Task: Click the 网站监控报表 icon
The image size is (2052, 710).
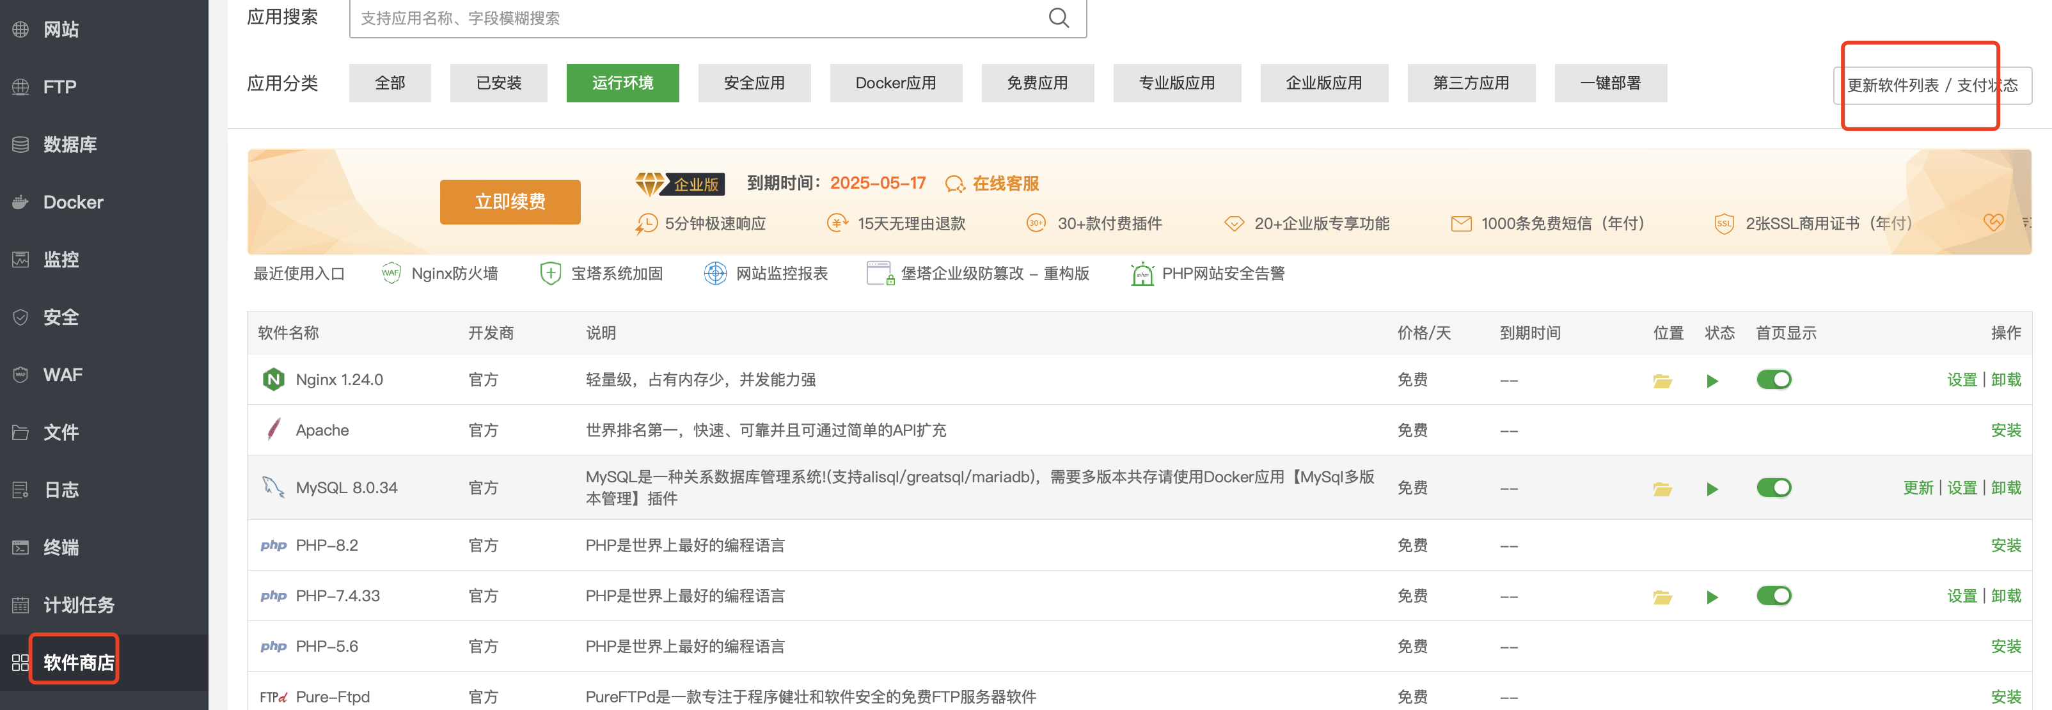Action: (x=715, y=273)
